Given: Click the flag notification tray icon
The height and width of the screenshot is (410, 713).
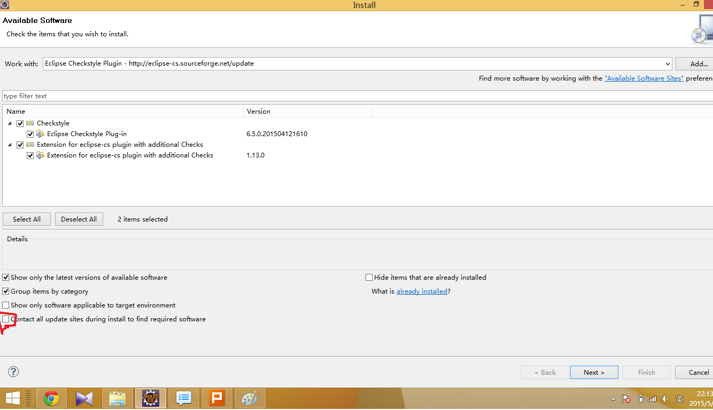Looking at the screenshot, I should (627, 399).
